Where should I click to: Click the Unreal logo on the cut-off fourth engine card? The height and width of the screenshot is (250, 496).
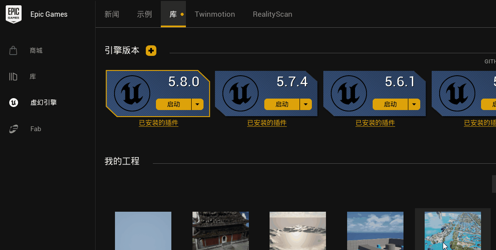coord(457,93)
